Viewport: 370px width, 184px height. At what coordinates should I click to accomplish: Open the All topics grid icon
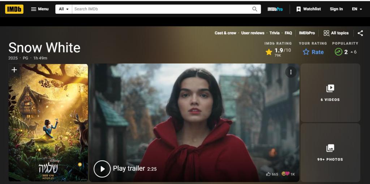(x=327, y=33)
